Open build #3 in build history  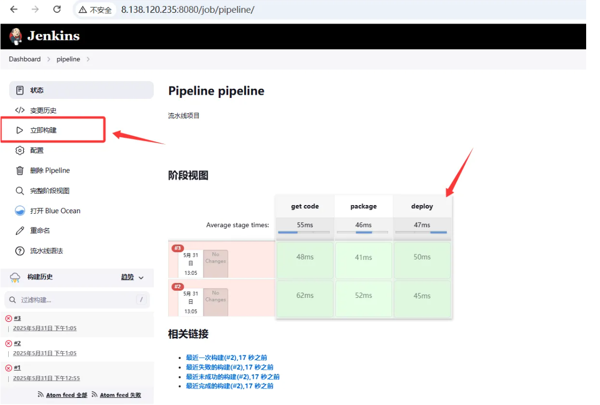[17, 318]
